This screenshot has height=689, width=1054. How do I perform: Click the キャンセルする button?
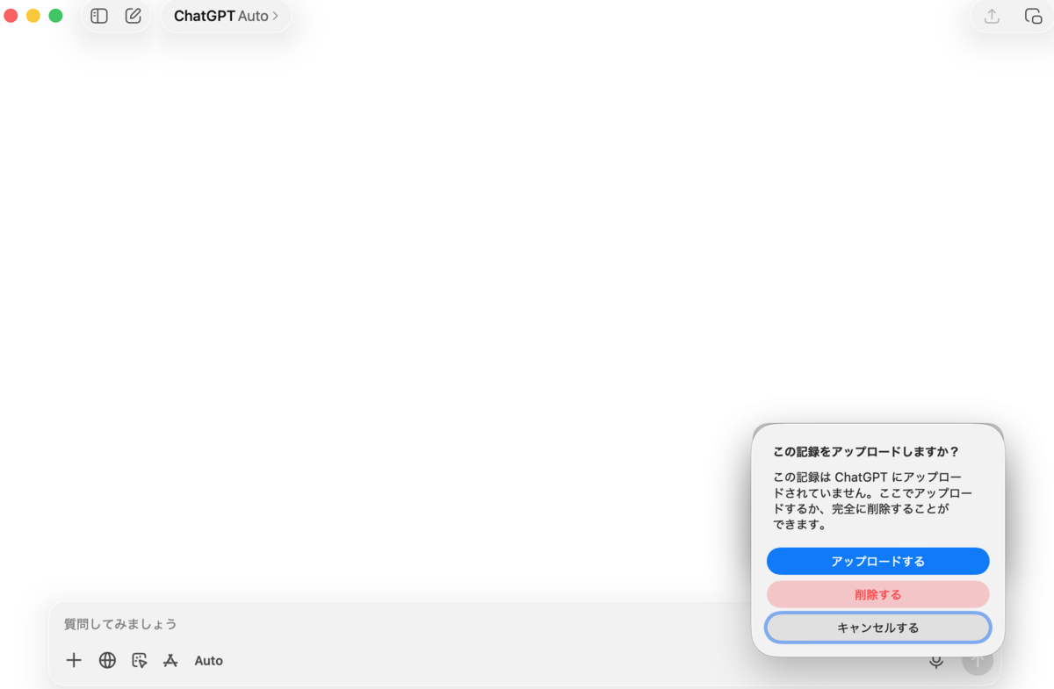click(x=878, y=628)
